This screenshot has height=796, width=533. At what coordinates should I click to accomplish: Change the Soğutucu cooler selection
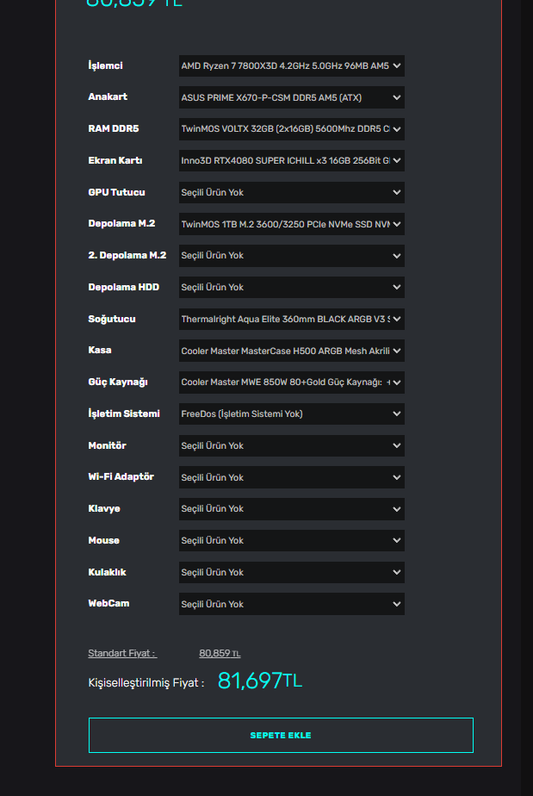click(x=291, y=319)
